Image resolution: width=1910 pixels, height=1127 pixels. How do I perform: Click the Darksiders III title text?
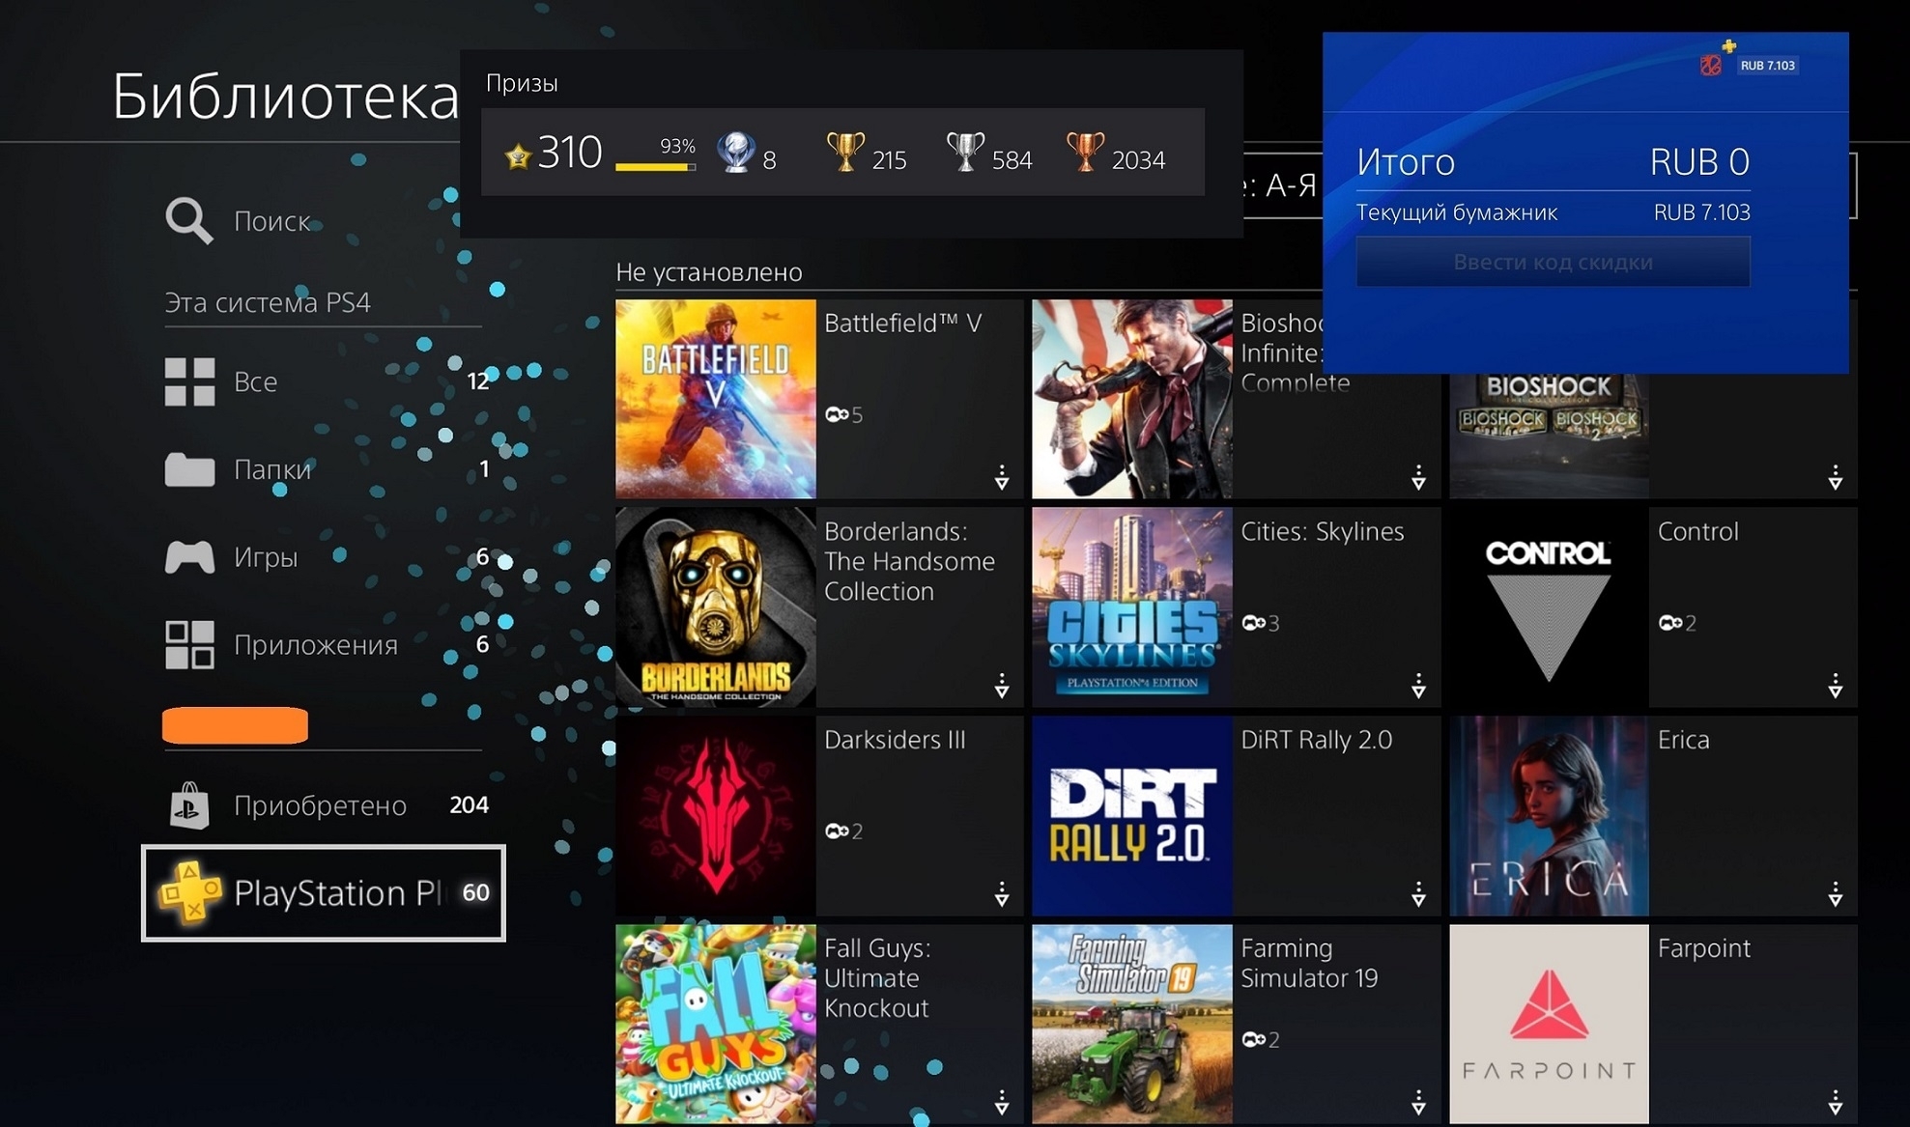click(x=895, y=740)
